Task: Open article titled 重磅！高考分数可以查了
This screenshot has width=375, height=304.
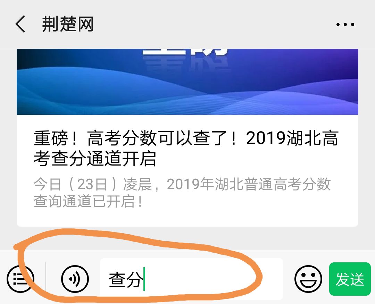Action: click(186, 148)
